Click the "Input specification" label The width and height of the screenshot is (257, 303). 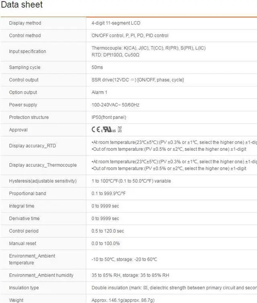(x=27, y=51)
